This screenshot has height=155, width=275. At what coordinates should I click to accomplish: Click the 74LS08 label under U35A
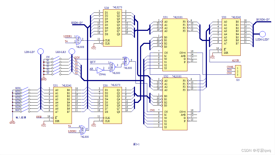[x=80, y=47]
